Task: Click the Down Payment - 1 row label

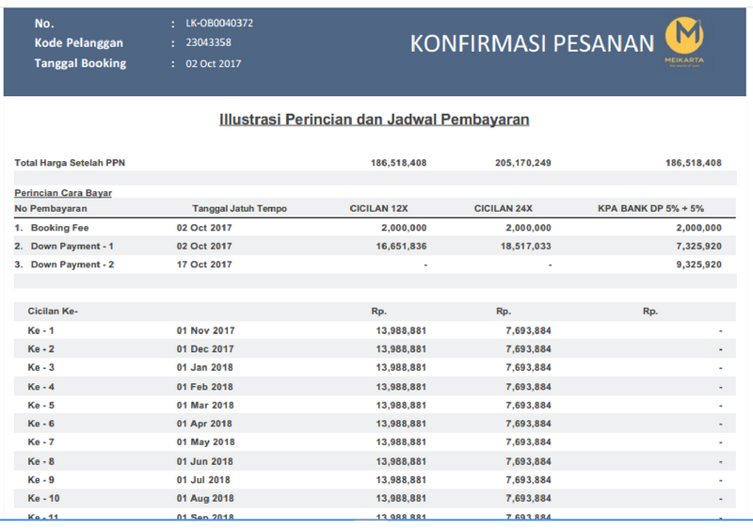Action: point(72,246)
